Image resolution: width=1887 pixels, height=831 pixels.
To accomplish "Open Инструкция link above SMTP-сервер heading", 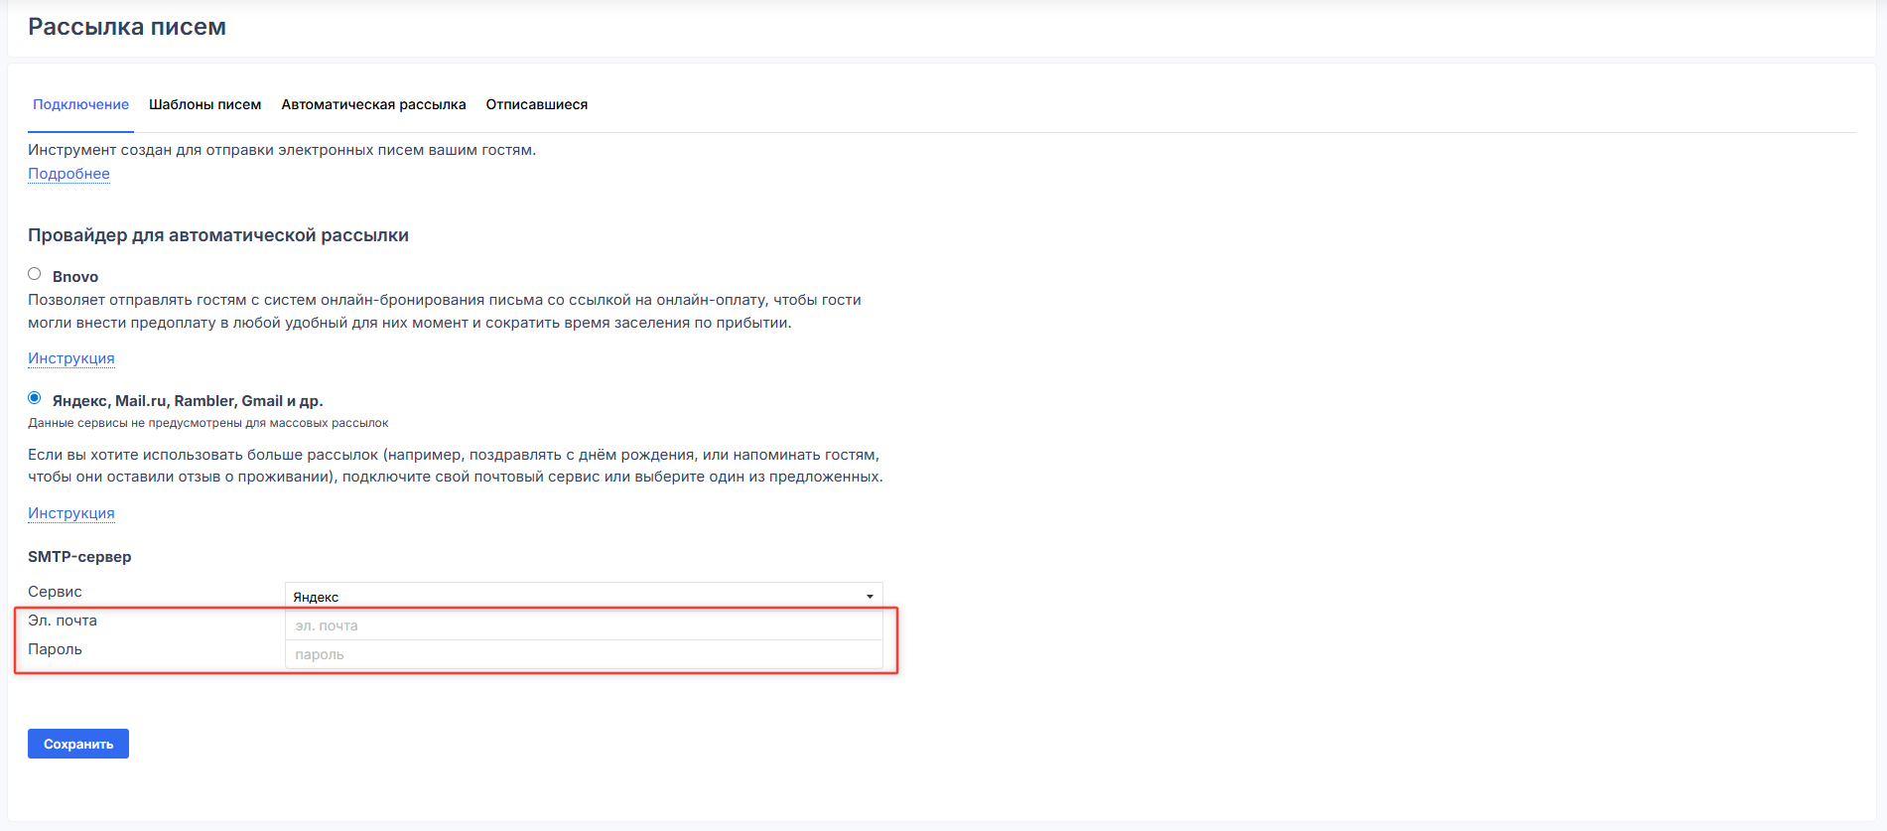I will click(70, 513).
